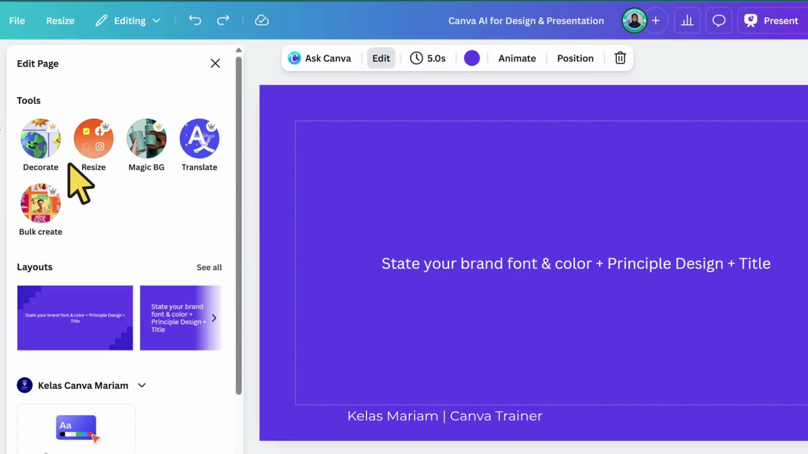
Task: Expand the Kelas Canva Mariam brand dropdown
Action: click(x=142, y=385)
